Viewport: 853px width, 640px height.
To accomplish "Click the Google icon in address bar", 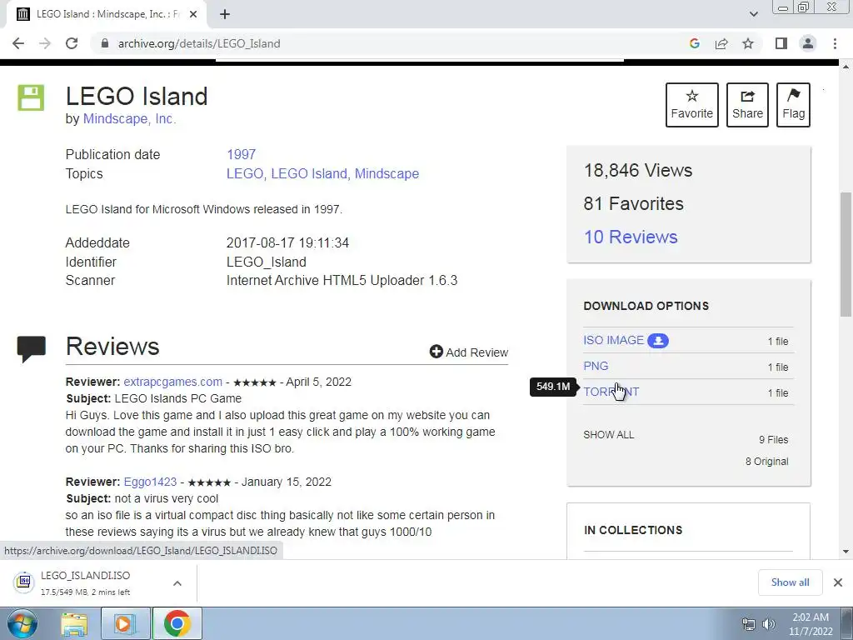I will 694,43.
